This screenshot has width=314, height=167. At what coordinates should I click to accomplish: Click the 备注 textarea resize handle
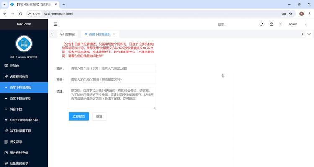coord(154,108)
